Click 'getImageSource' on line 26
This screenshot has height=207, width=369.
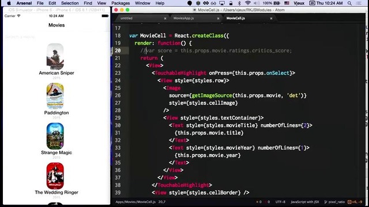click(212, 95)
